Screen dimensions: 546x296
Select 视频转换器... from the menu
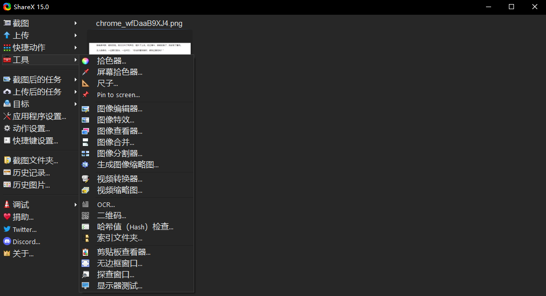pos(136,179)
